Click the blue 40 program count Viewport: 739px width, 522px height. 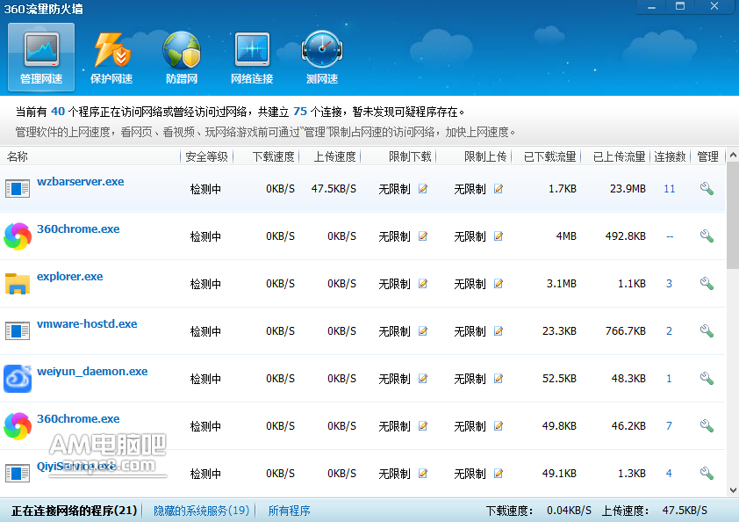(58, 112)
